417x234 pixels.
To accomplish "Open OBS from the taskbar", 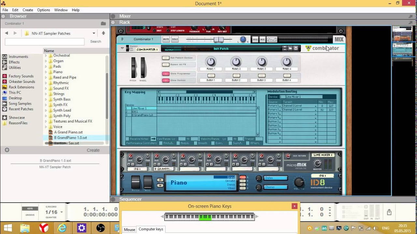I will (x=101, y=228).
